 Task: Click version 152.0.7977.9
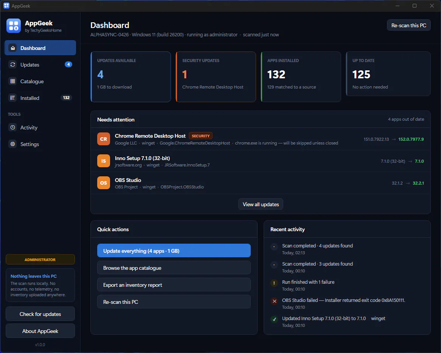(411, 139)
